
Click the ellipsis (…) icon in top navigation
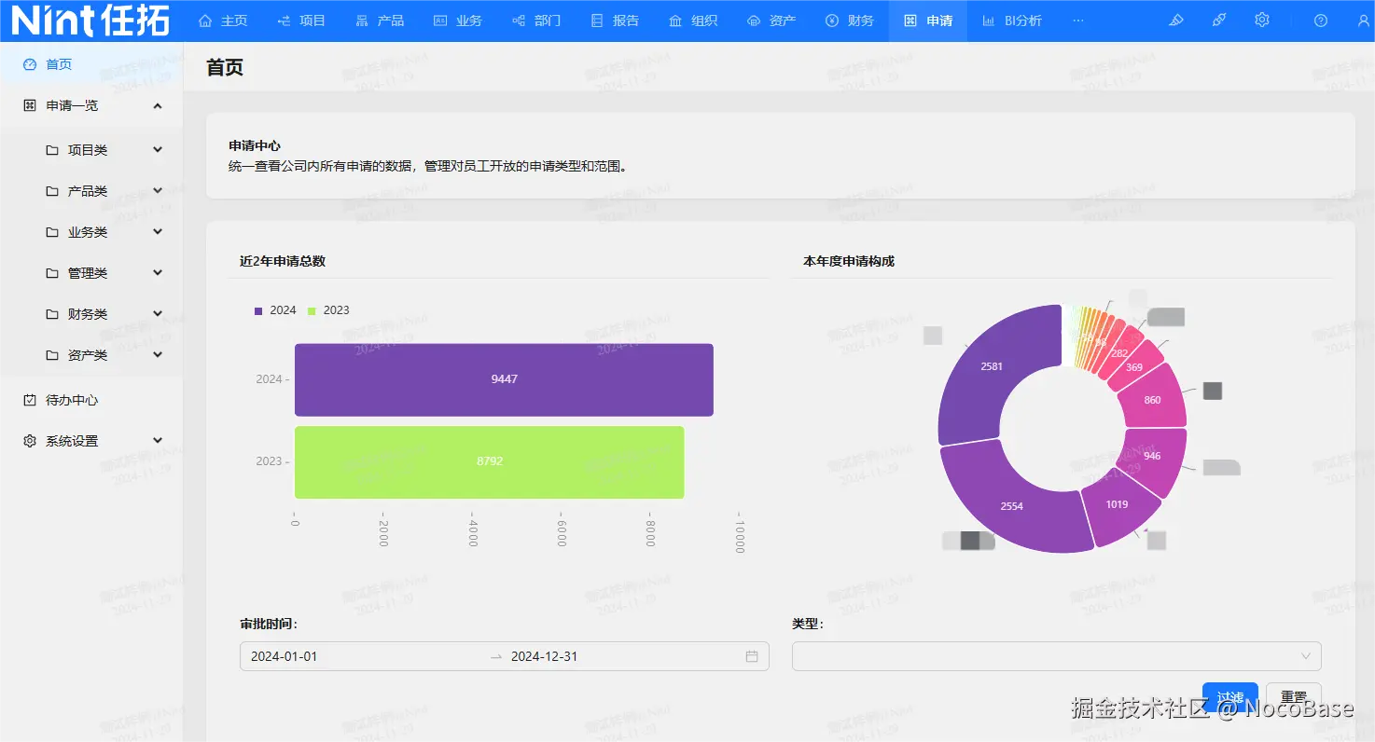1078,20
